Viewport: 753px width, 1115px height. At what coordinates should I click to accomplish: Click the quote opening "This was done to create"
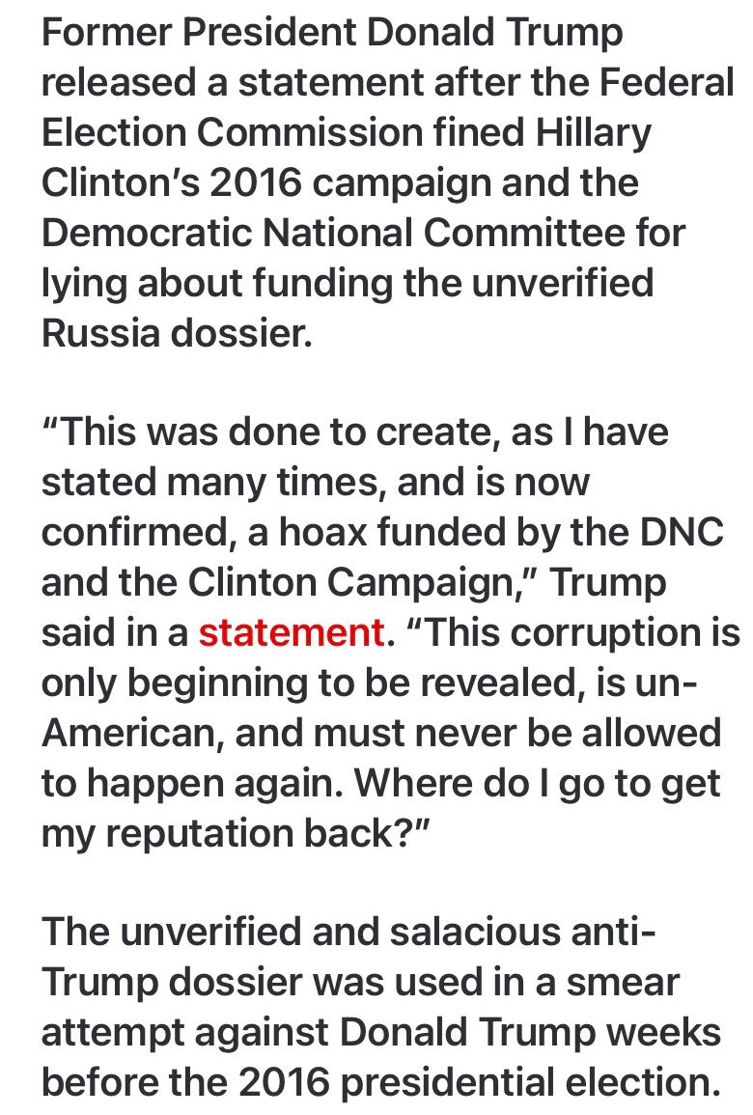(266, 432)
